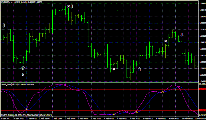This screenshot has width=206, height=120.
Task: Click the 3 Feb 16:00 time axis label
Action: click(x=96, y=118)
